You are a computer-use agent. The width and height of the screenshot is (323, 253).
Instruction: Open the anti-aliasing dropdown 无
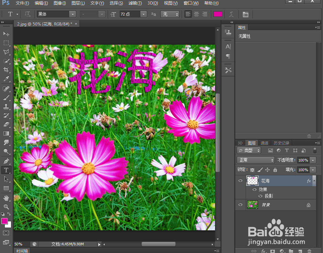point(170,14)
